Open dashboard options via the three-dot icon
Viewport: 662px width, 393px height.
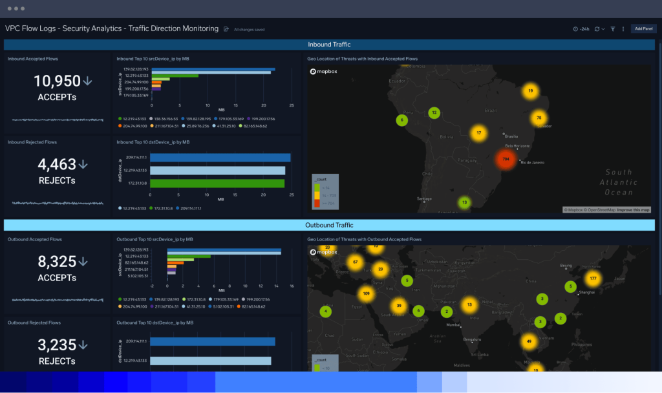tap(623, 28)
